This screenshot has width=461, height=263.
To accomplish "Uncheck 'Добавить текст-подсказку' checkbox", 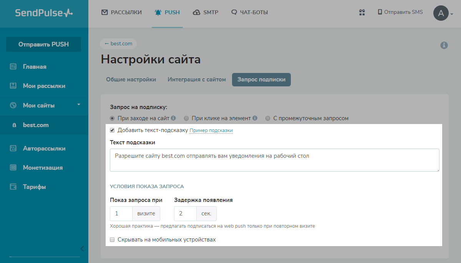I will (x=113, y=130).
